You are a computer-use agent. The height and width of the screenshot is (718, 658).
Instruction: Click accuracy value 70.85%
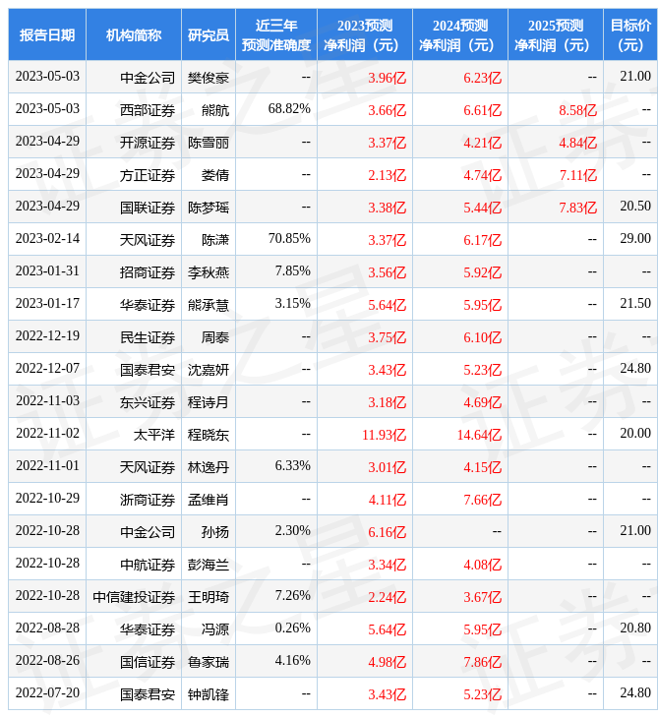(289, 239)
